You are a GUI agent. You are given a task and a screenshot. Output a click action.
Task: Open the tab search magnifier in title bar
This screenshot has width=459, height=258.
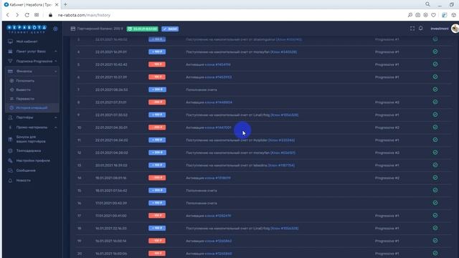pyautogui.click(x=427, y=4)
